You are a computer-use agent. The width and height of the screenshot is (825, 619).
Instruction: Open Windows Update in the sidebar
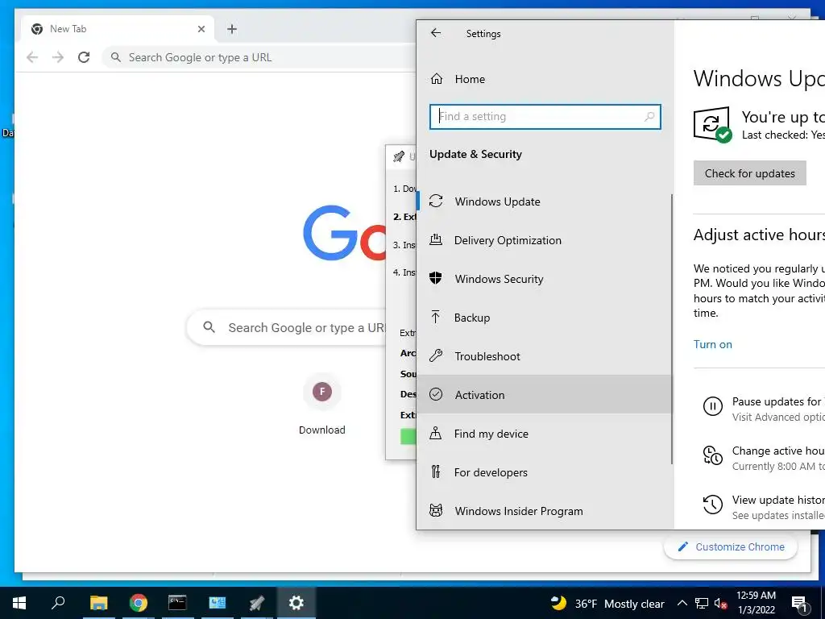544,201
